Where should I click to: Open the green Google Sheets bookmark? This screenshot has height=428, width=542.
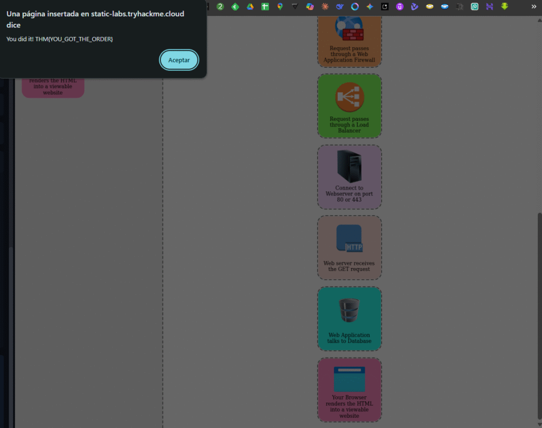coord(265,7)
